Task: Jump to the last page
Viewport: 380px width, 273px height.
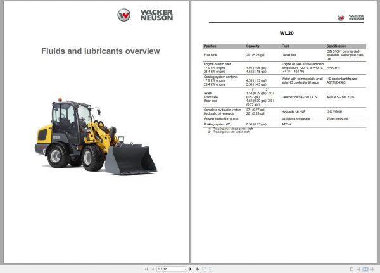Action: coord(197,269)
